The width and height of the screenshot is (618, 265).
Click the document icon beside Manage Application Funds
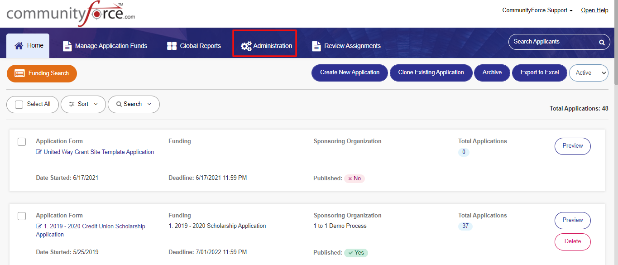[x=67, y=46]
